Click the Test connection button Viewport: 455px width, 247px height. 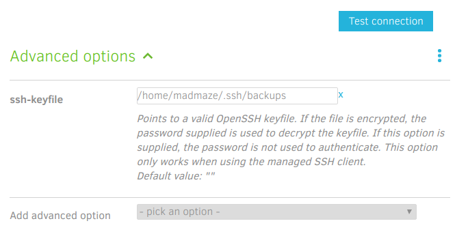[386, 21]
